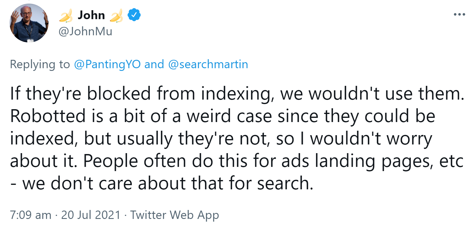Click the word 'Robotted' in the tweet
This screenshot has width=476, height=230.
pyautogui.click(x=48, y=116)
